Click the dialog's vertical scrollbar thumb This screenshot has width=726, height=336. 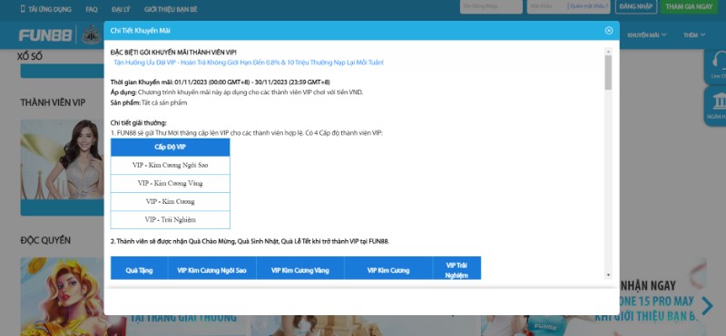coord(608,72)
